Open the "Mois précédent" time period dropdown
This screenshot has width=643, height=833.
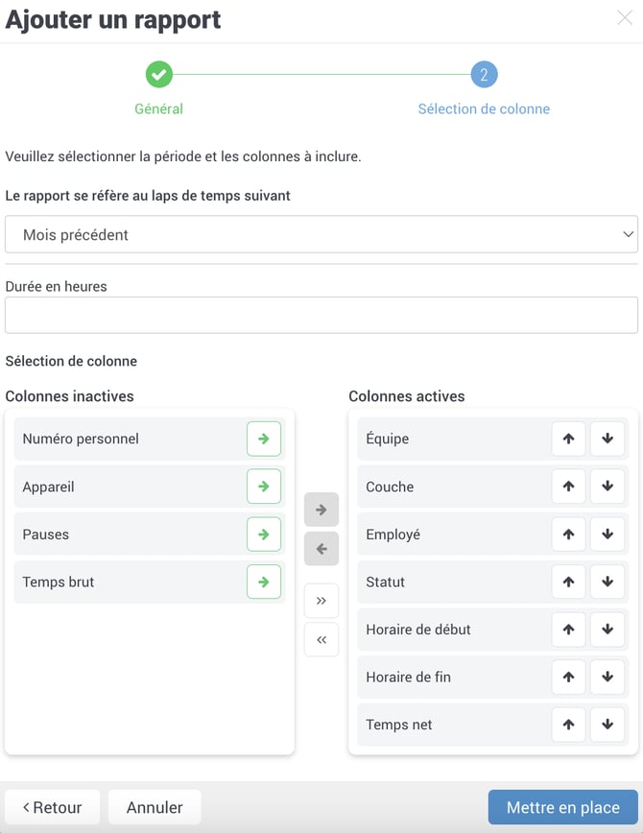coord(321,233)
